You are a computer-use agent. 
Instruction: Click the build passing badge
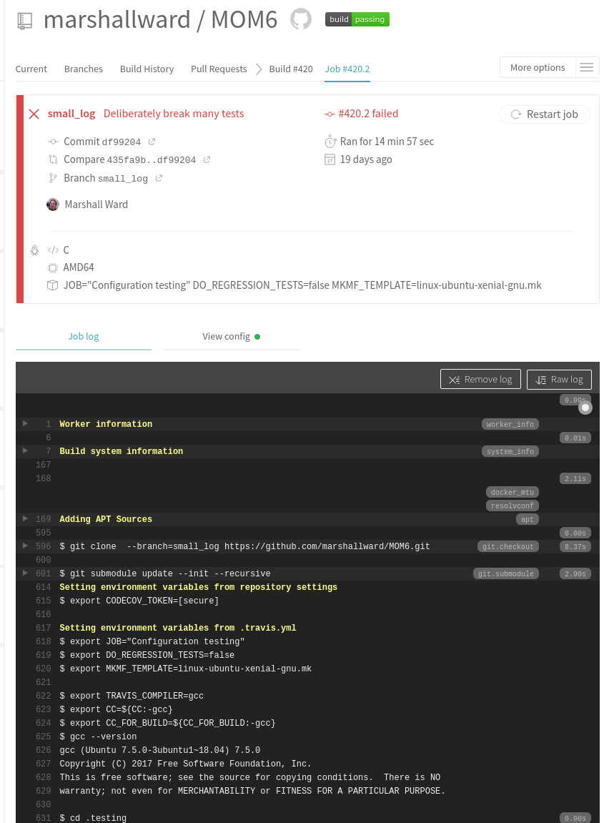tap(357, 20)
